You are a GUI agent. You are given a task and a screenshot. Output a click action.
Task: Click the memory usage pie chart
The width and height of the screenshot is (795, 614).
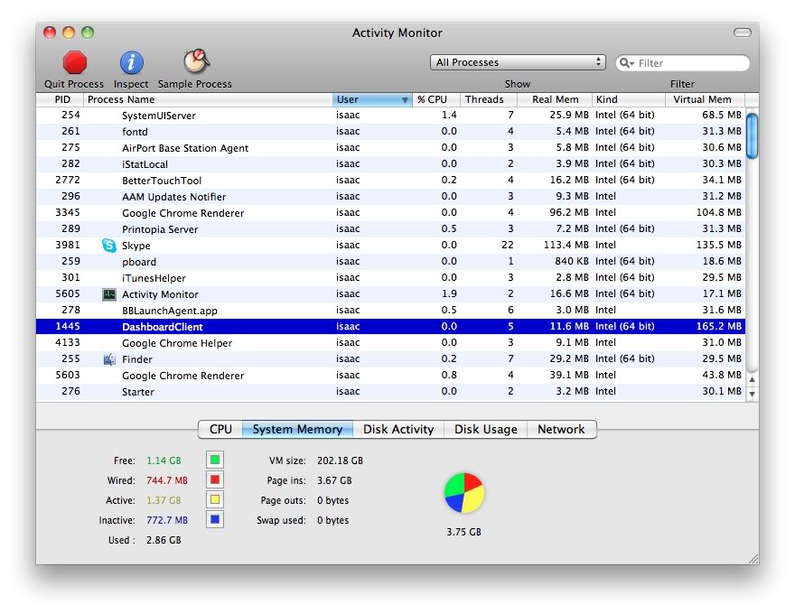pyautogui.click(x=464, y=493)
